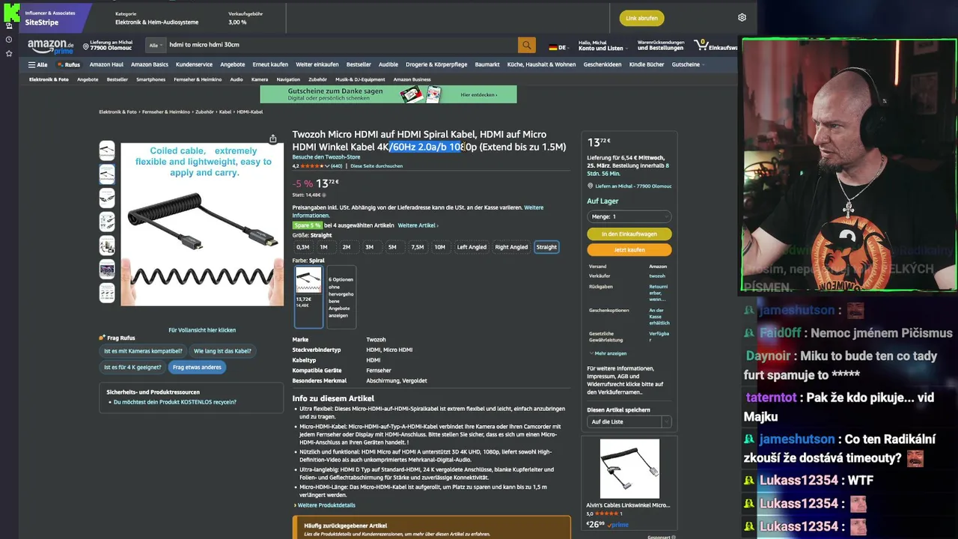958x539 pixels.
Task: Choose the 10M size option
Action: (439, 247)
